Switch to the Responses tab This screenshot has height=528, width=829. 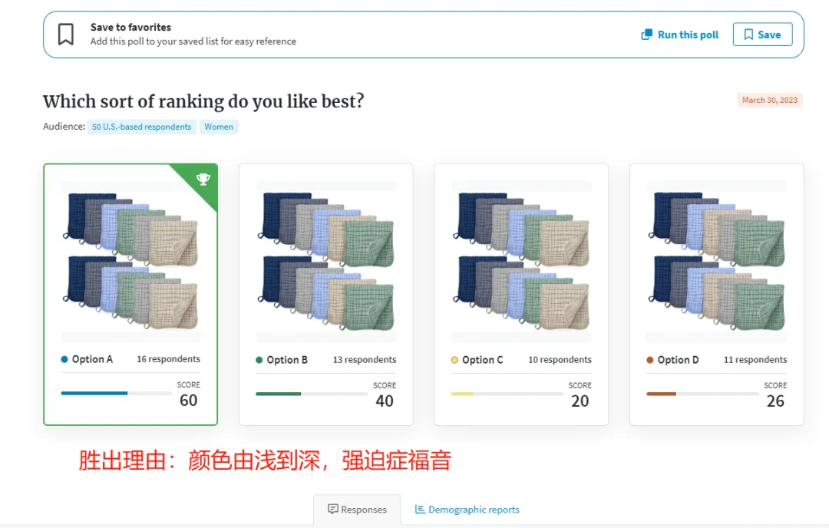coord(358,510)
